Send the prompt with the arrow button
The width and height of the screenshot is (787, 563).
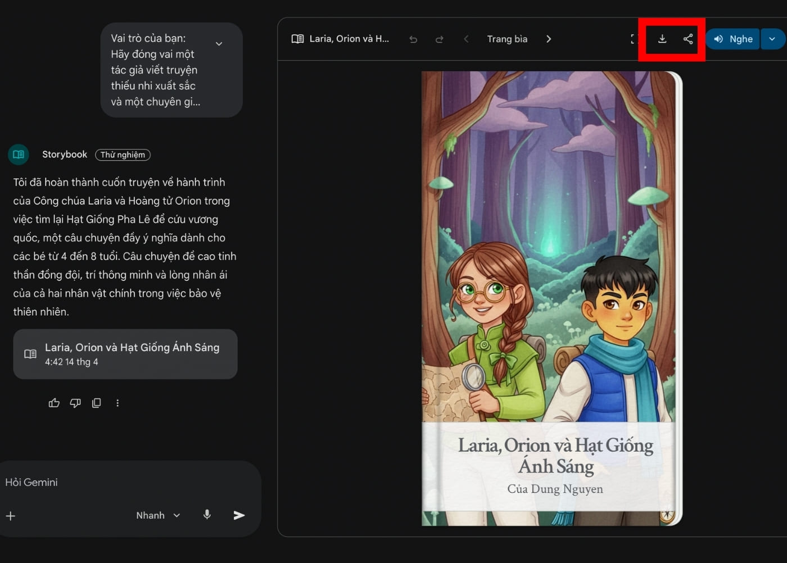(239, 515)
